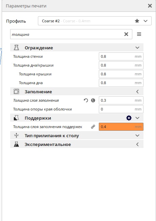Click the Ограждение section header title
Image resolution: width=156 pixels, height=221 pixels.
click(x=39, y=48)
